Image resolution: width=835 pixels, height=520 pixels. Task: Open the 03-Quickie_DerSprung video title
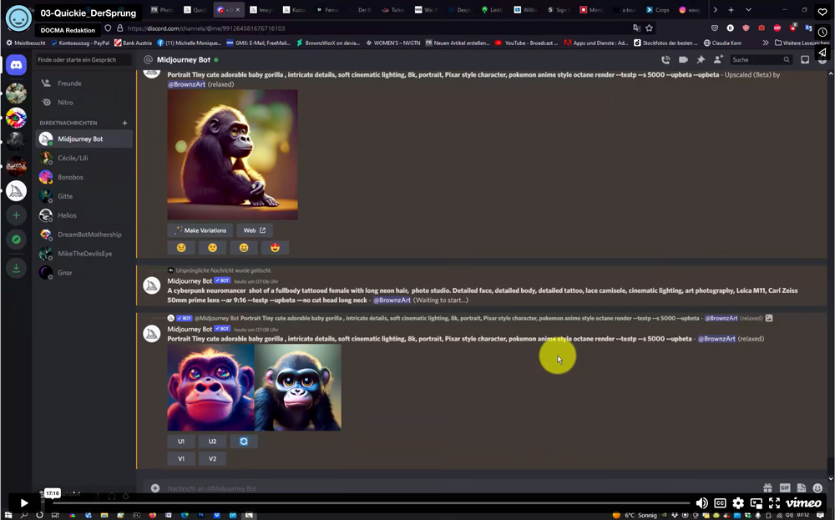(89, 13)
